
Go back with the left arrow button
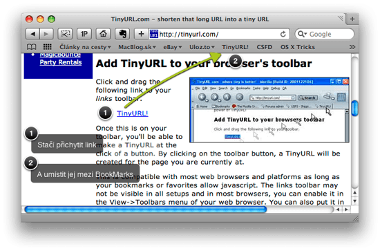33,34
